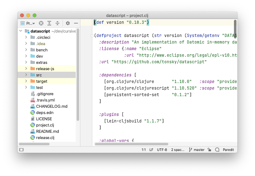The height and width of the screenshot is (176, 255).
Task: Click the lein-cljsbuild plugin entry
Action: [x=134, y=121]
